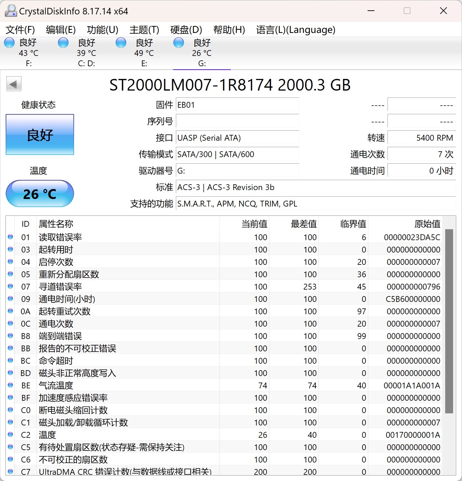Click the status dot for 0A 起转重试次数
Viewport: 462px width, 481px height.
click(x=10, y=311)
